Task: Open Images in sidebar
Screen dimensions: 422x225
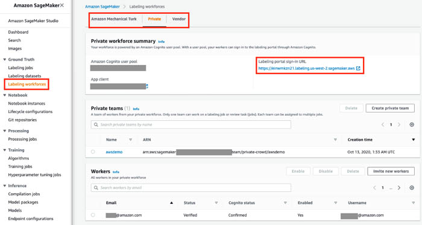Action: [x=15, y=49]
